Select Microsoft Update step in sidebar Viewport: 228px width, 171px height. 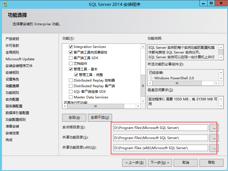click(x=20, y=59)
